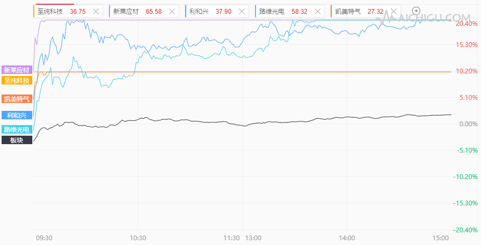481x245 pixels.
Task: Toggle the cyan 路维光电 legend tag
Action: coord(17,129)
